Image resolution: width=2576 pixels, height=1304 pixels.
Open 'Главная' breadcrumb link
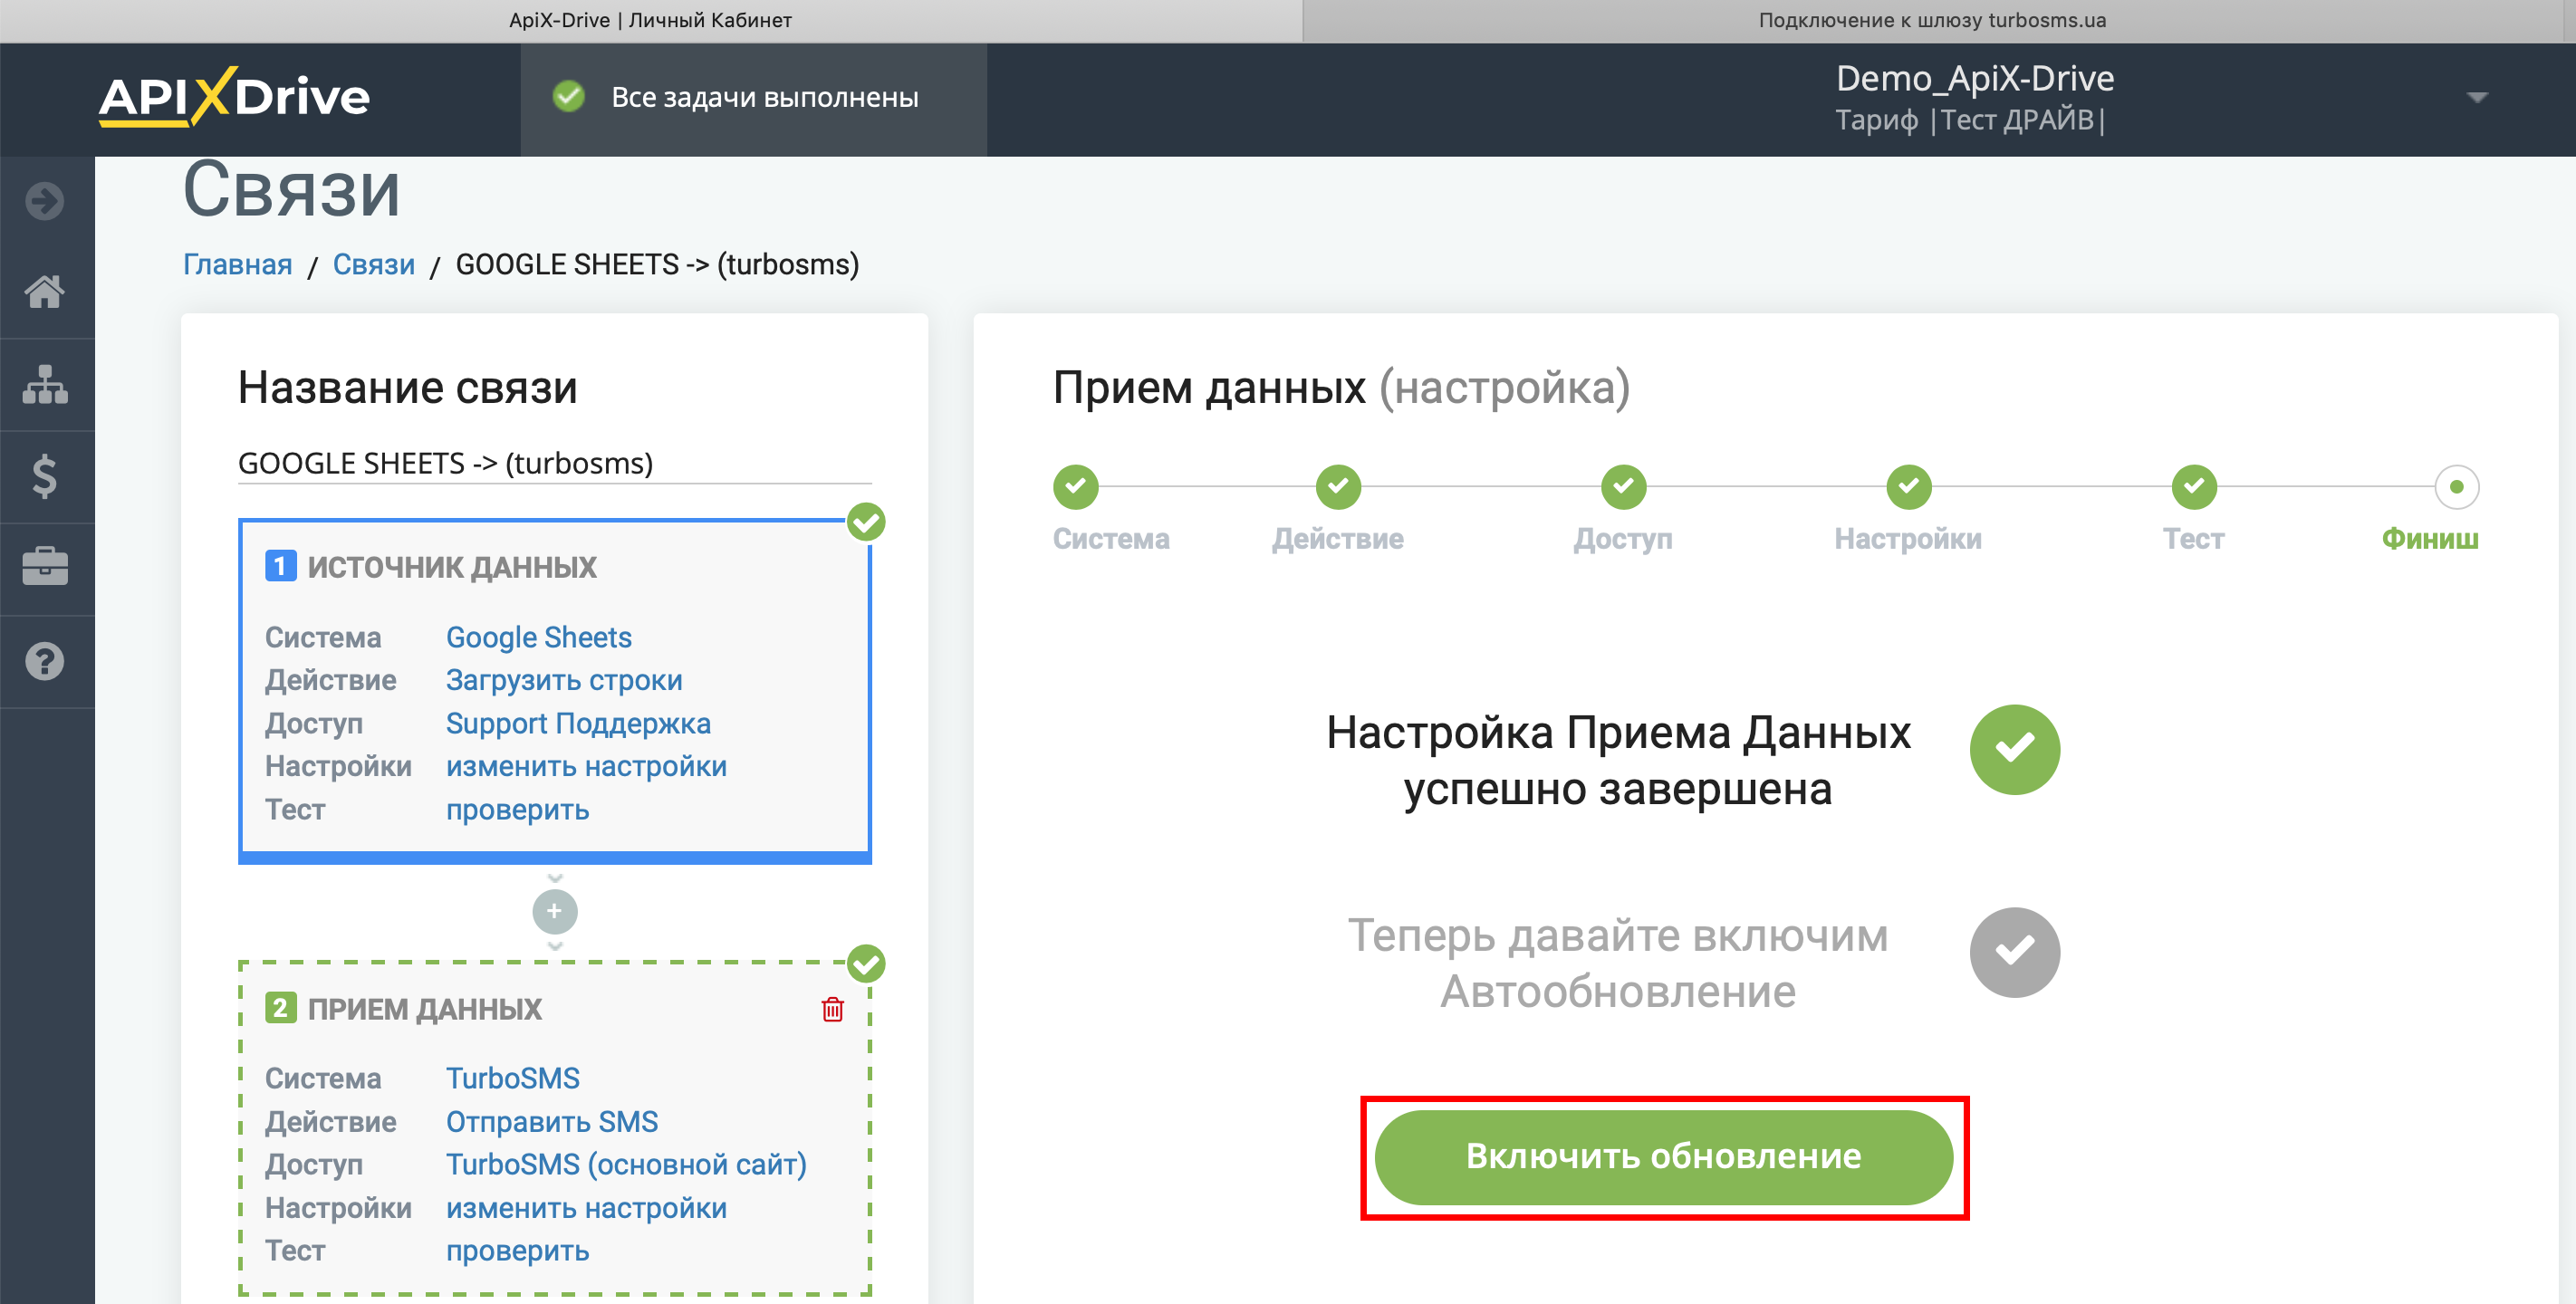point(237,264)
